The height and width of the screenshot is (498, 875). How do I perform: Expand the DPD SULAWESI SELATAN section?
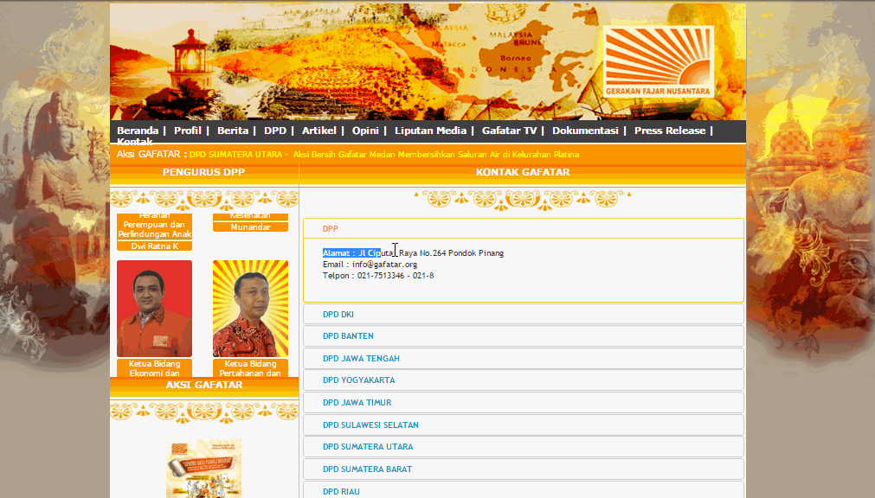(524, 425)
